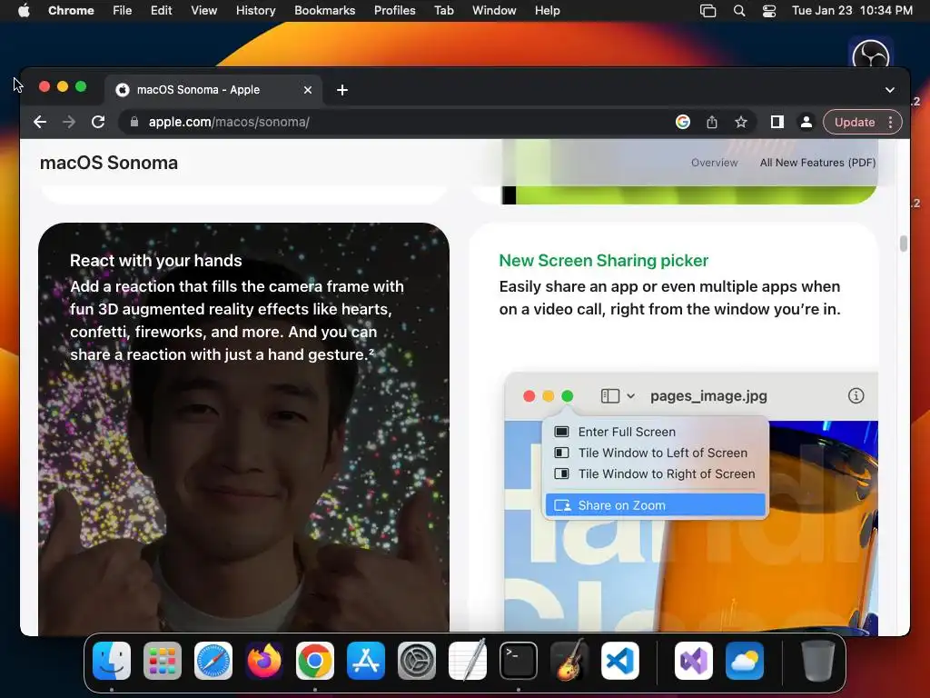Open the cloud weather app in Dock
Screen dimensions: 930x698
point(745,661)
